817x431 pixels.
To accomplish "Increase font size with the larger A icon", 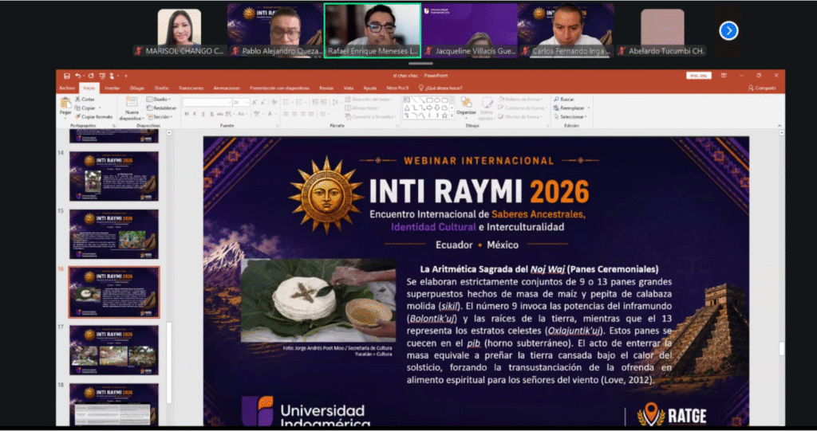I will tap(255, 102).
